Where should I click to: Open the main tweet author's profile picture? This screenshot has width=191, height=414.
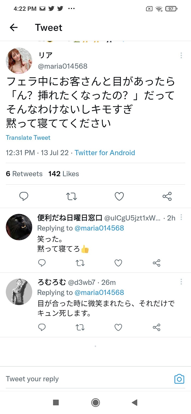(x=19, y=61)
